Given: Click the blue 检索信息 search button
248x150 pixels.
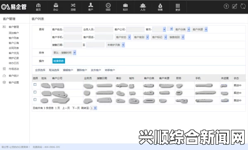Looking at the screenshot, I should [59, 61].
